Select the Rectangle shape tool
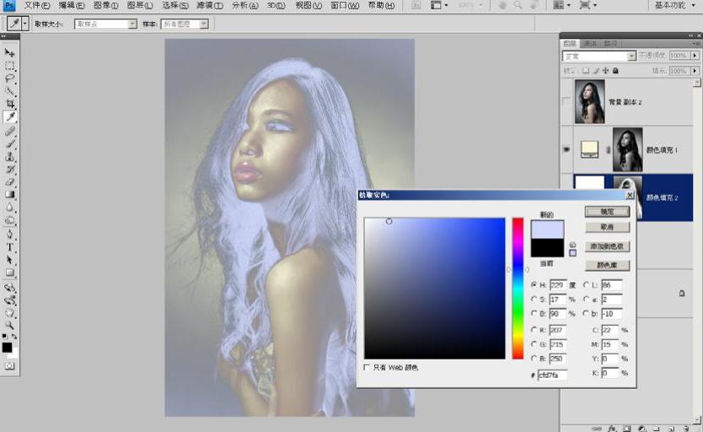703x432 pixels. pos(9,273)
